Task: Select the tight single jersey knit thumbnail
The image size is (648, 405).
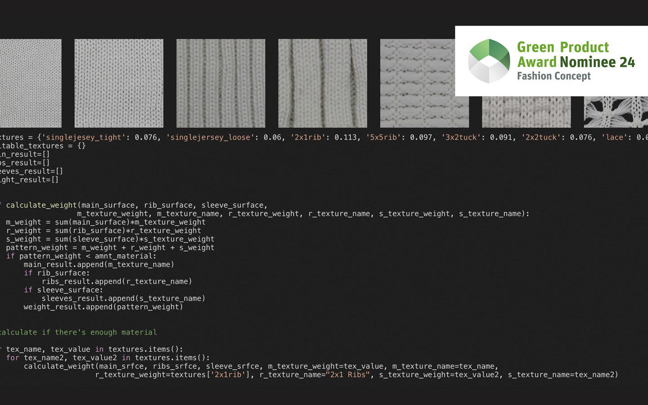Action: click(x=30, y=83)
